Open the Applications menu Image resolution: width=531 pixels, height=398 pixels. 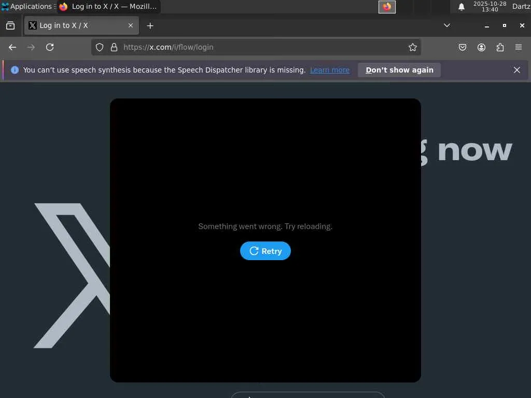click(28, 6)
